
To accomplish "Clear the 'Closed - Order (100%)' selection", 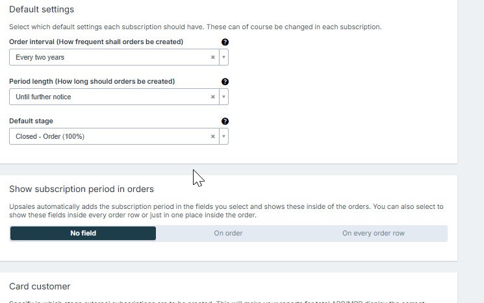I will click(212, 136).
